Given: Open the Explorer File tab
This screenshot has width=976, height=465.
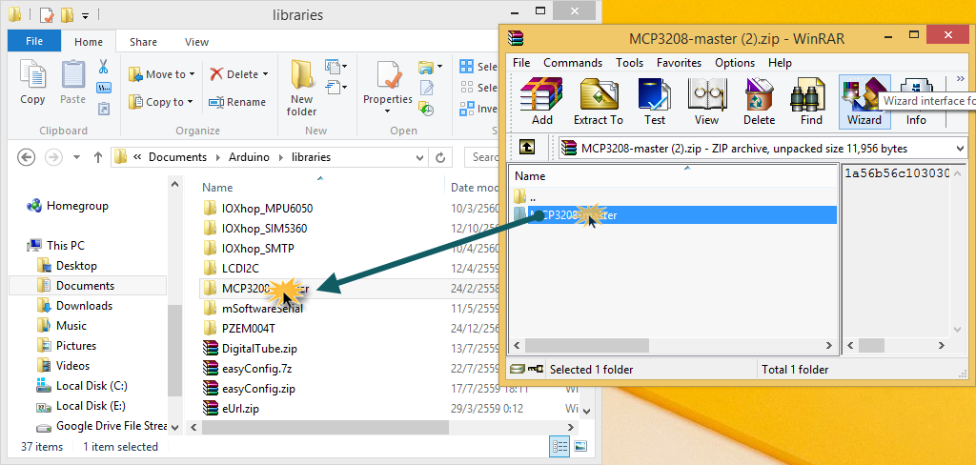Looking at the screenshot, I should coord(34,42).
